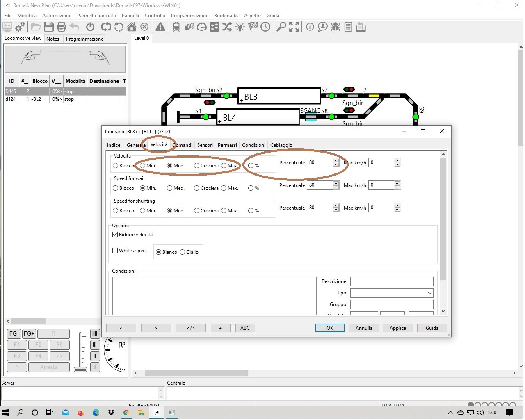Increase the Velocità Percentuale spinner value

tap(336, 160)
